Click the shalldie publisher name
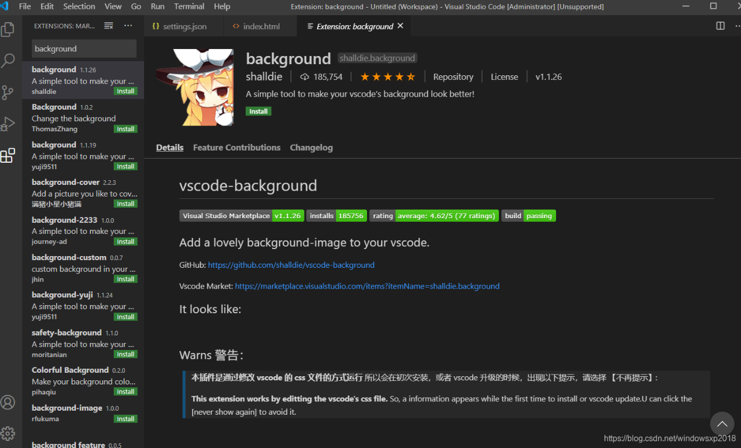The image size is (741, 448). click(x=264, y=77)
